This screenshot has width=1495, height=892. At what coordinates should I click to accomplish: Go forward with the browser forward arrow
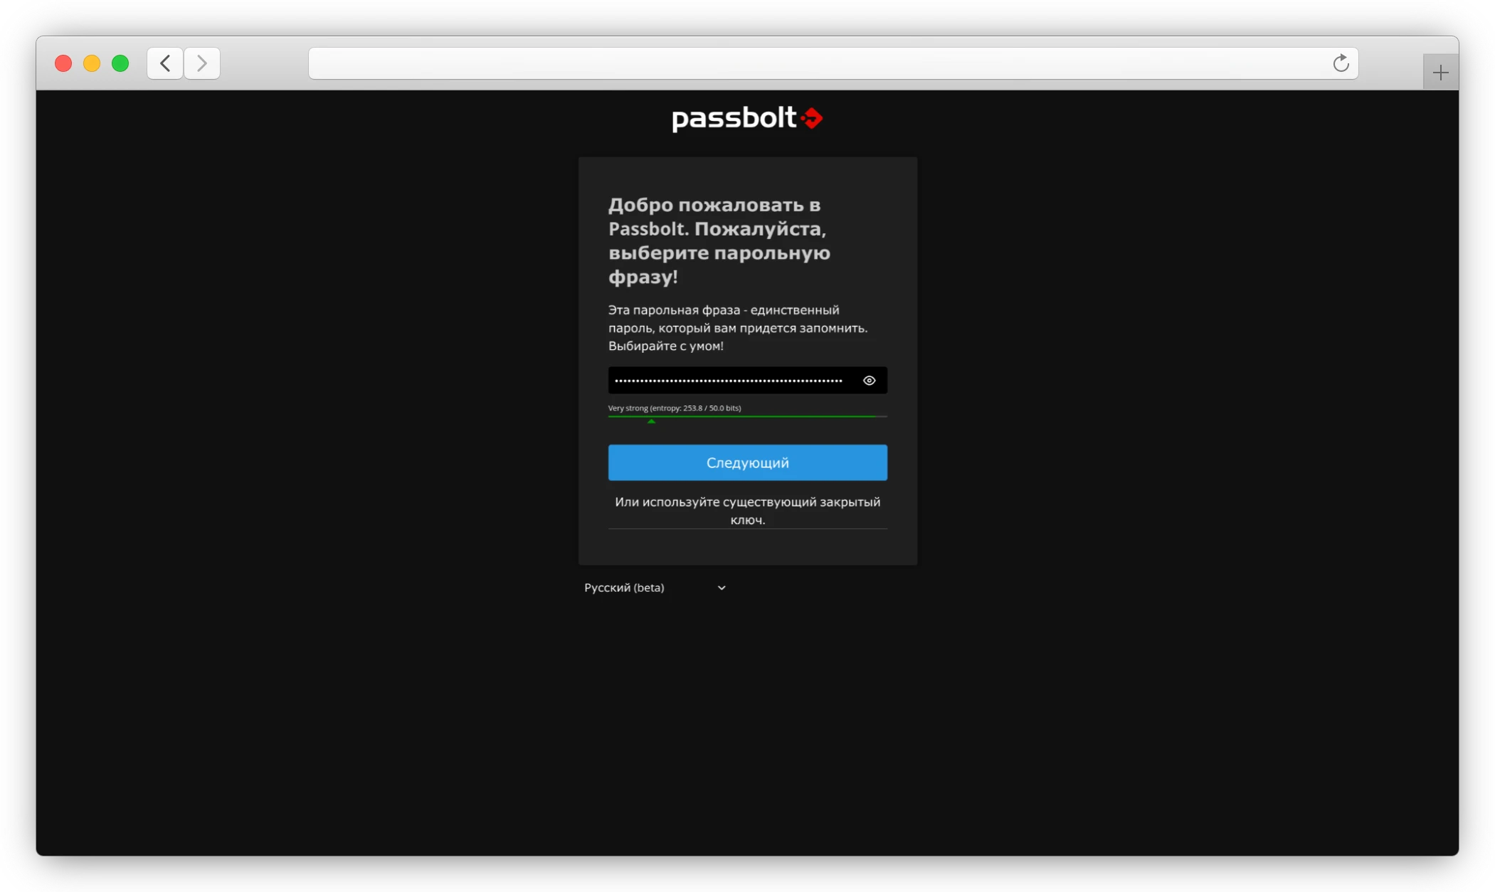[x=202, y=63]
